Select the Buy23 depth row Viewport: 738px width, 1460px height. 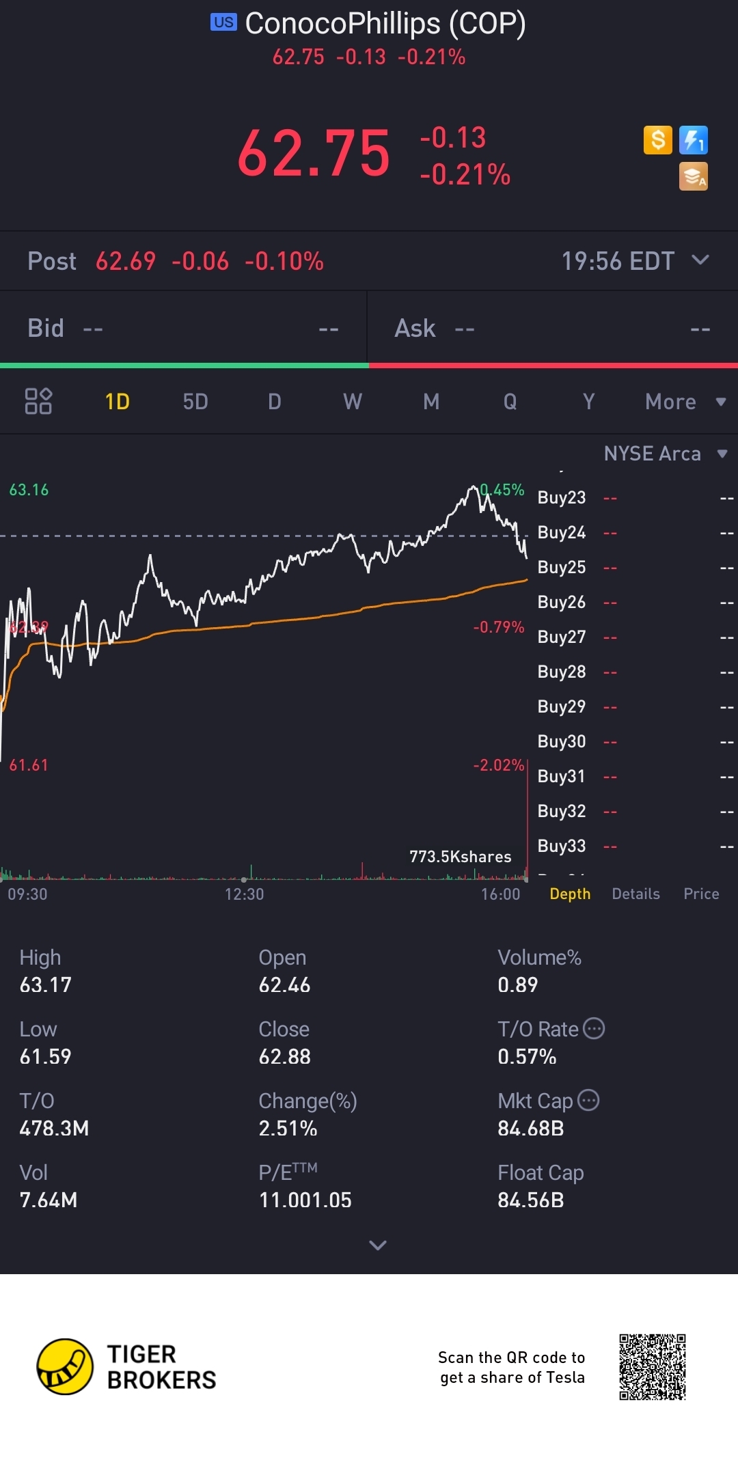click(635, 497)
